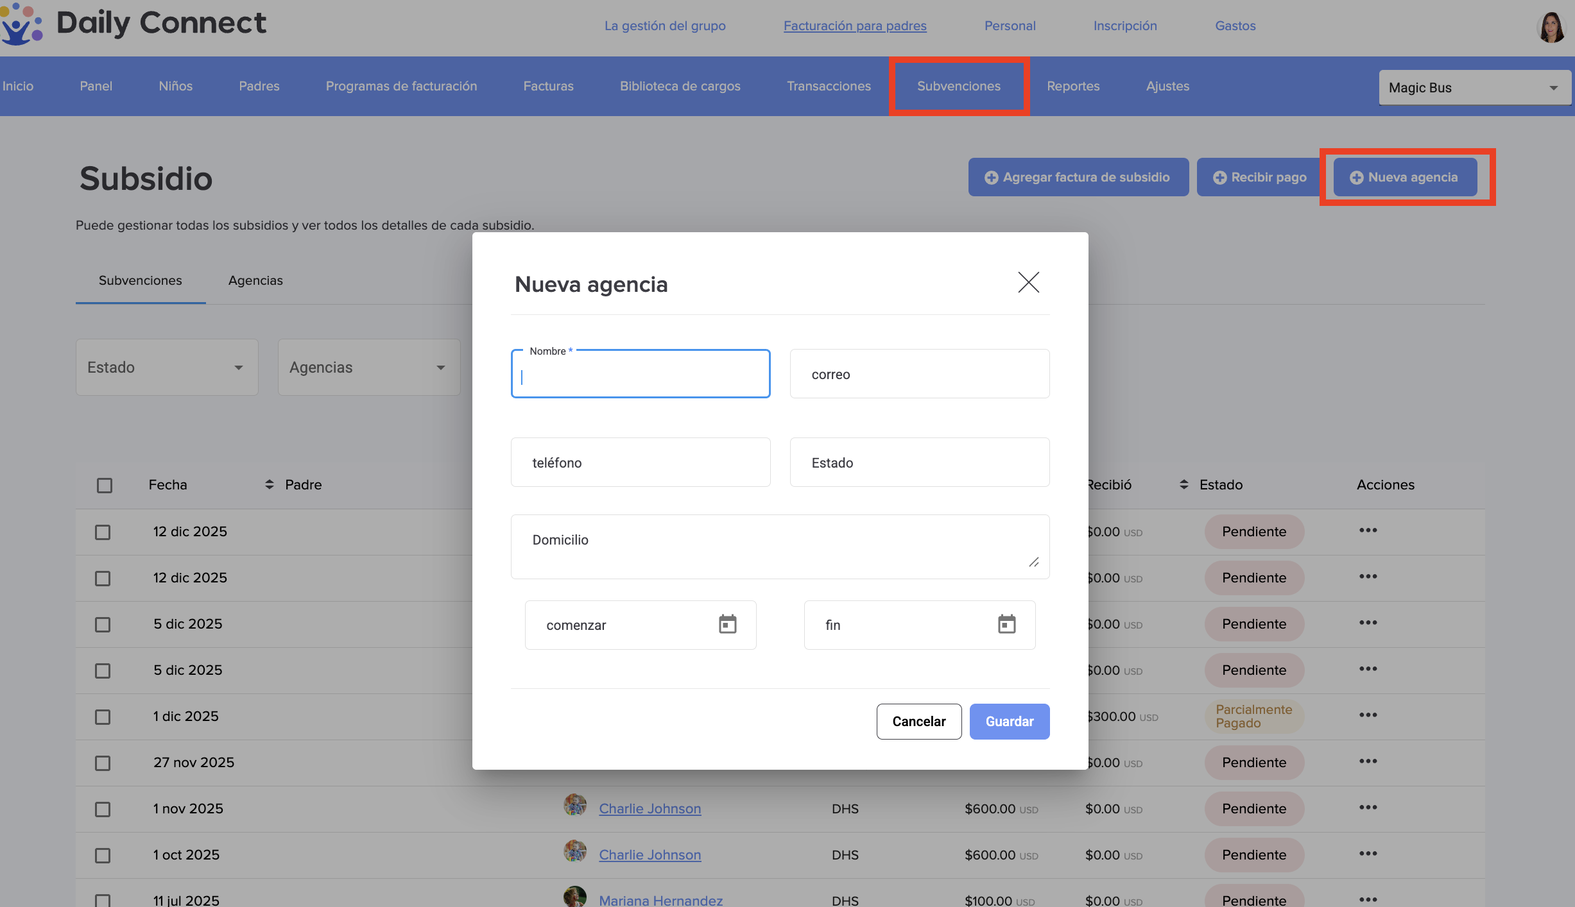1575x907 pixels.
Task: Open actions menu for 12 dic 2025 row
Action: click(x=1368, y=530)
